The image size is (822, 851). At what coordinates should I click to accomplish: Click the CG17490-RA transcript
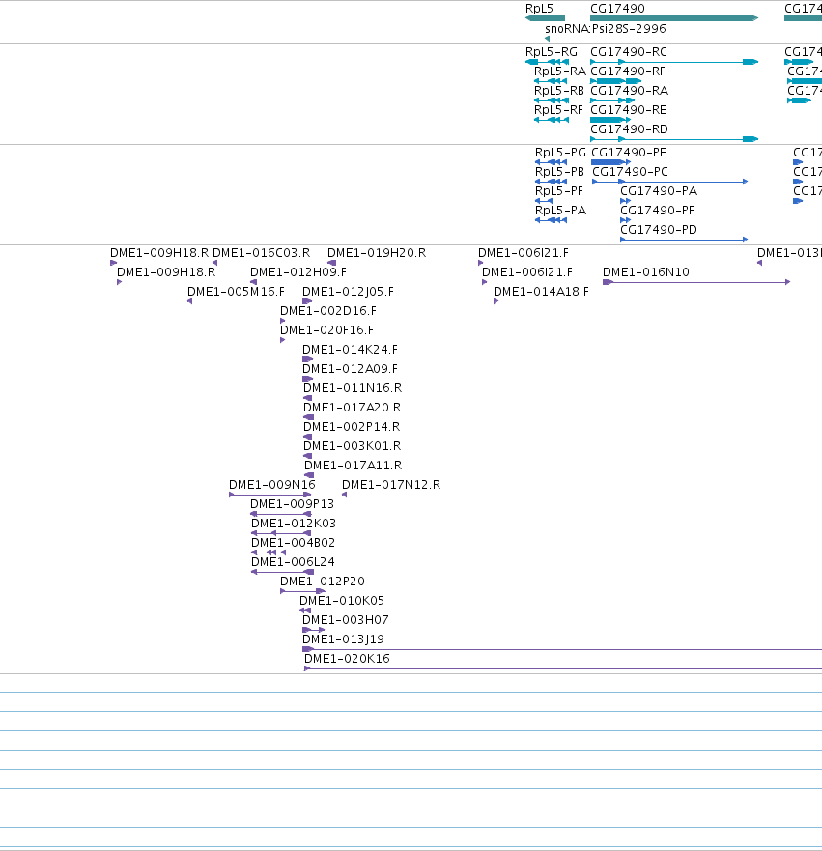pos(612,100)
